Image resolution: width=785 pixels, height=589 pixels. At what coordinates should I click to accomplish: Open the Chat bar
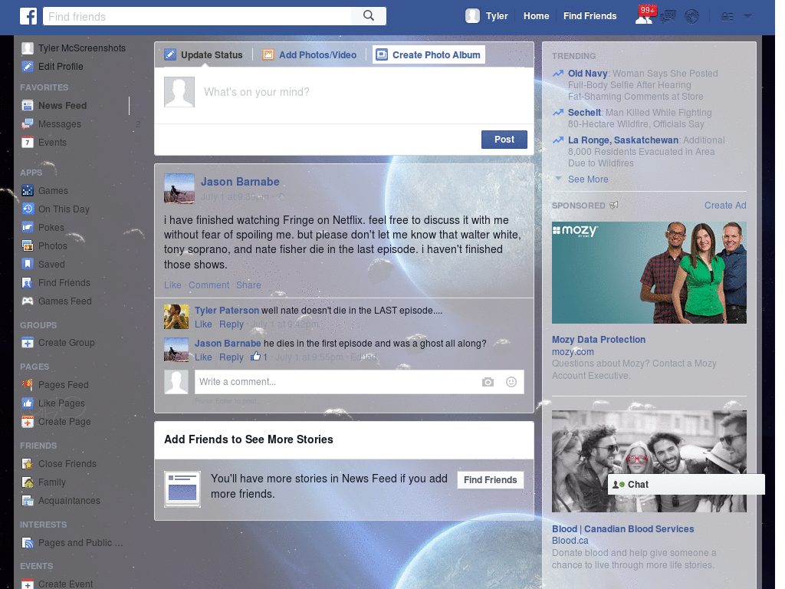click(686, 485)
